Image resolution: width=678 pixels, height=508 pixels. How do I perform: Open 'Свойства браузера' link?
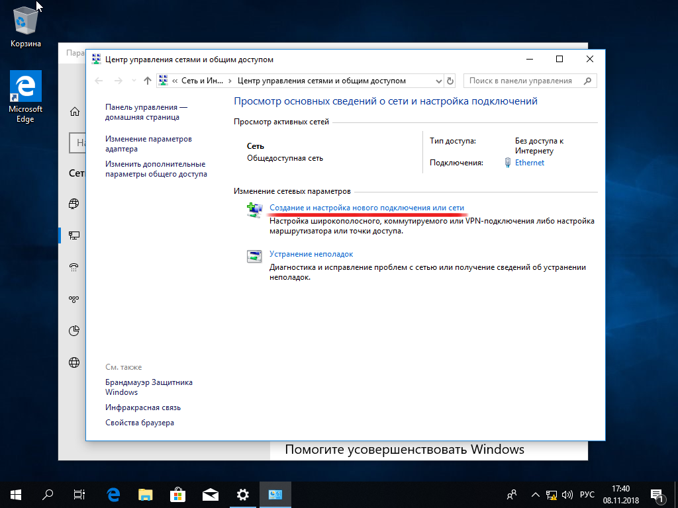[140, 423]
